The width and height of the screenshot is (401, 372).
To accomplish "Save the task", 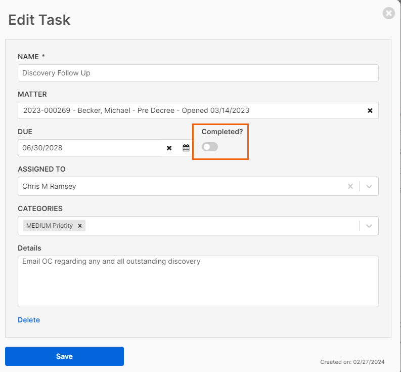I will pos(64,356).
